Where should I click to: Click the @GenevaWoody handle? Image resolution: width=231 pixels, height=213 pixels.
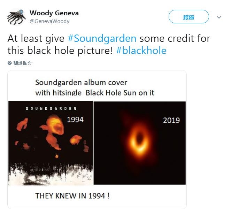coord(49,21)
